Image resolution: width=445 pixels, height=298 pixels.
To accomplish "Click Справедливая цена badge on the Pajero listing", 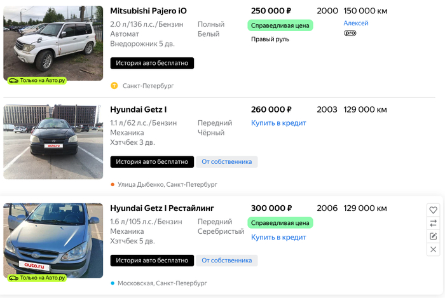I will point(280,25).
